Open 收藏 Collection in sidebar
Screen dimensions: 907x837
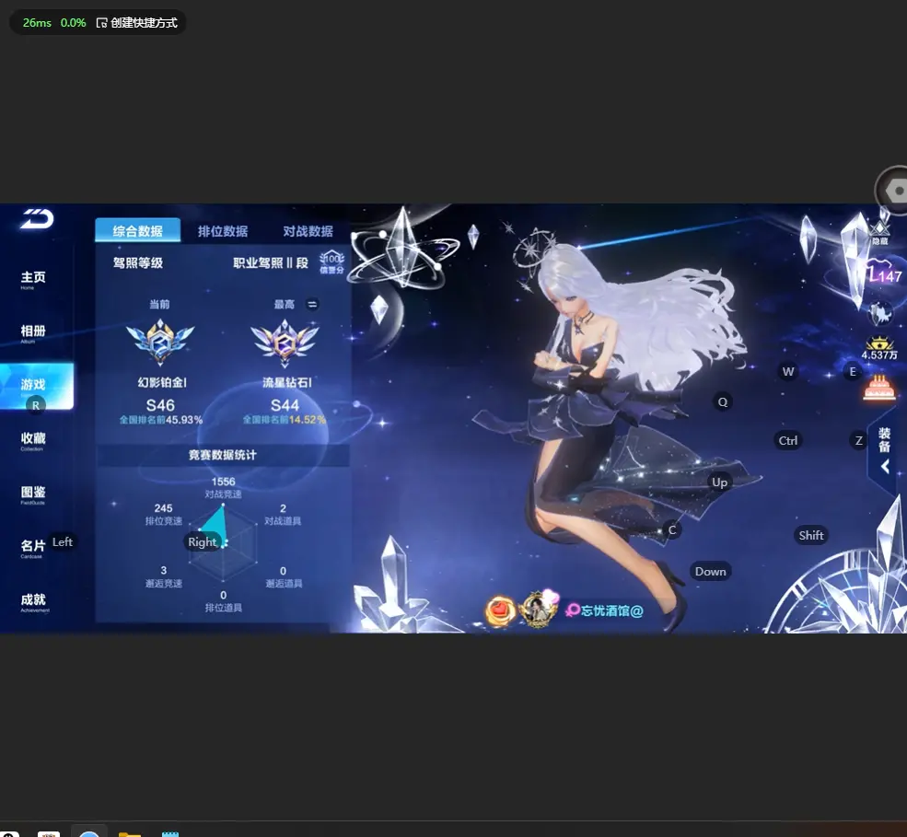tap(33, 440)
